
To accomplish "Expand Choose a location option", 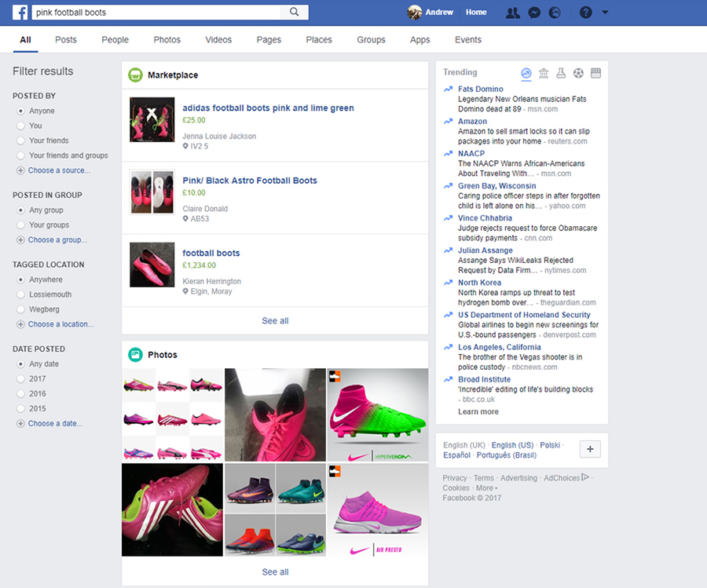I will coord(60,324).
